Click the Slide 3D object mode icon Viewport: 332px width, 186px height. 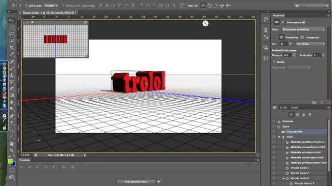tap(222, 6)
